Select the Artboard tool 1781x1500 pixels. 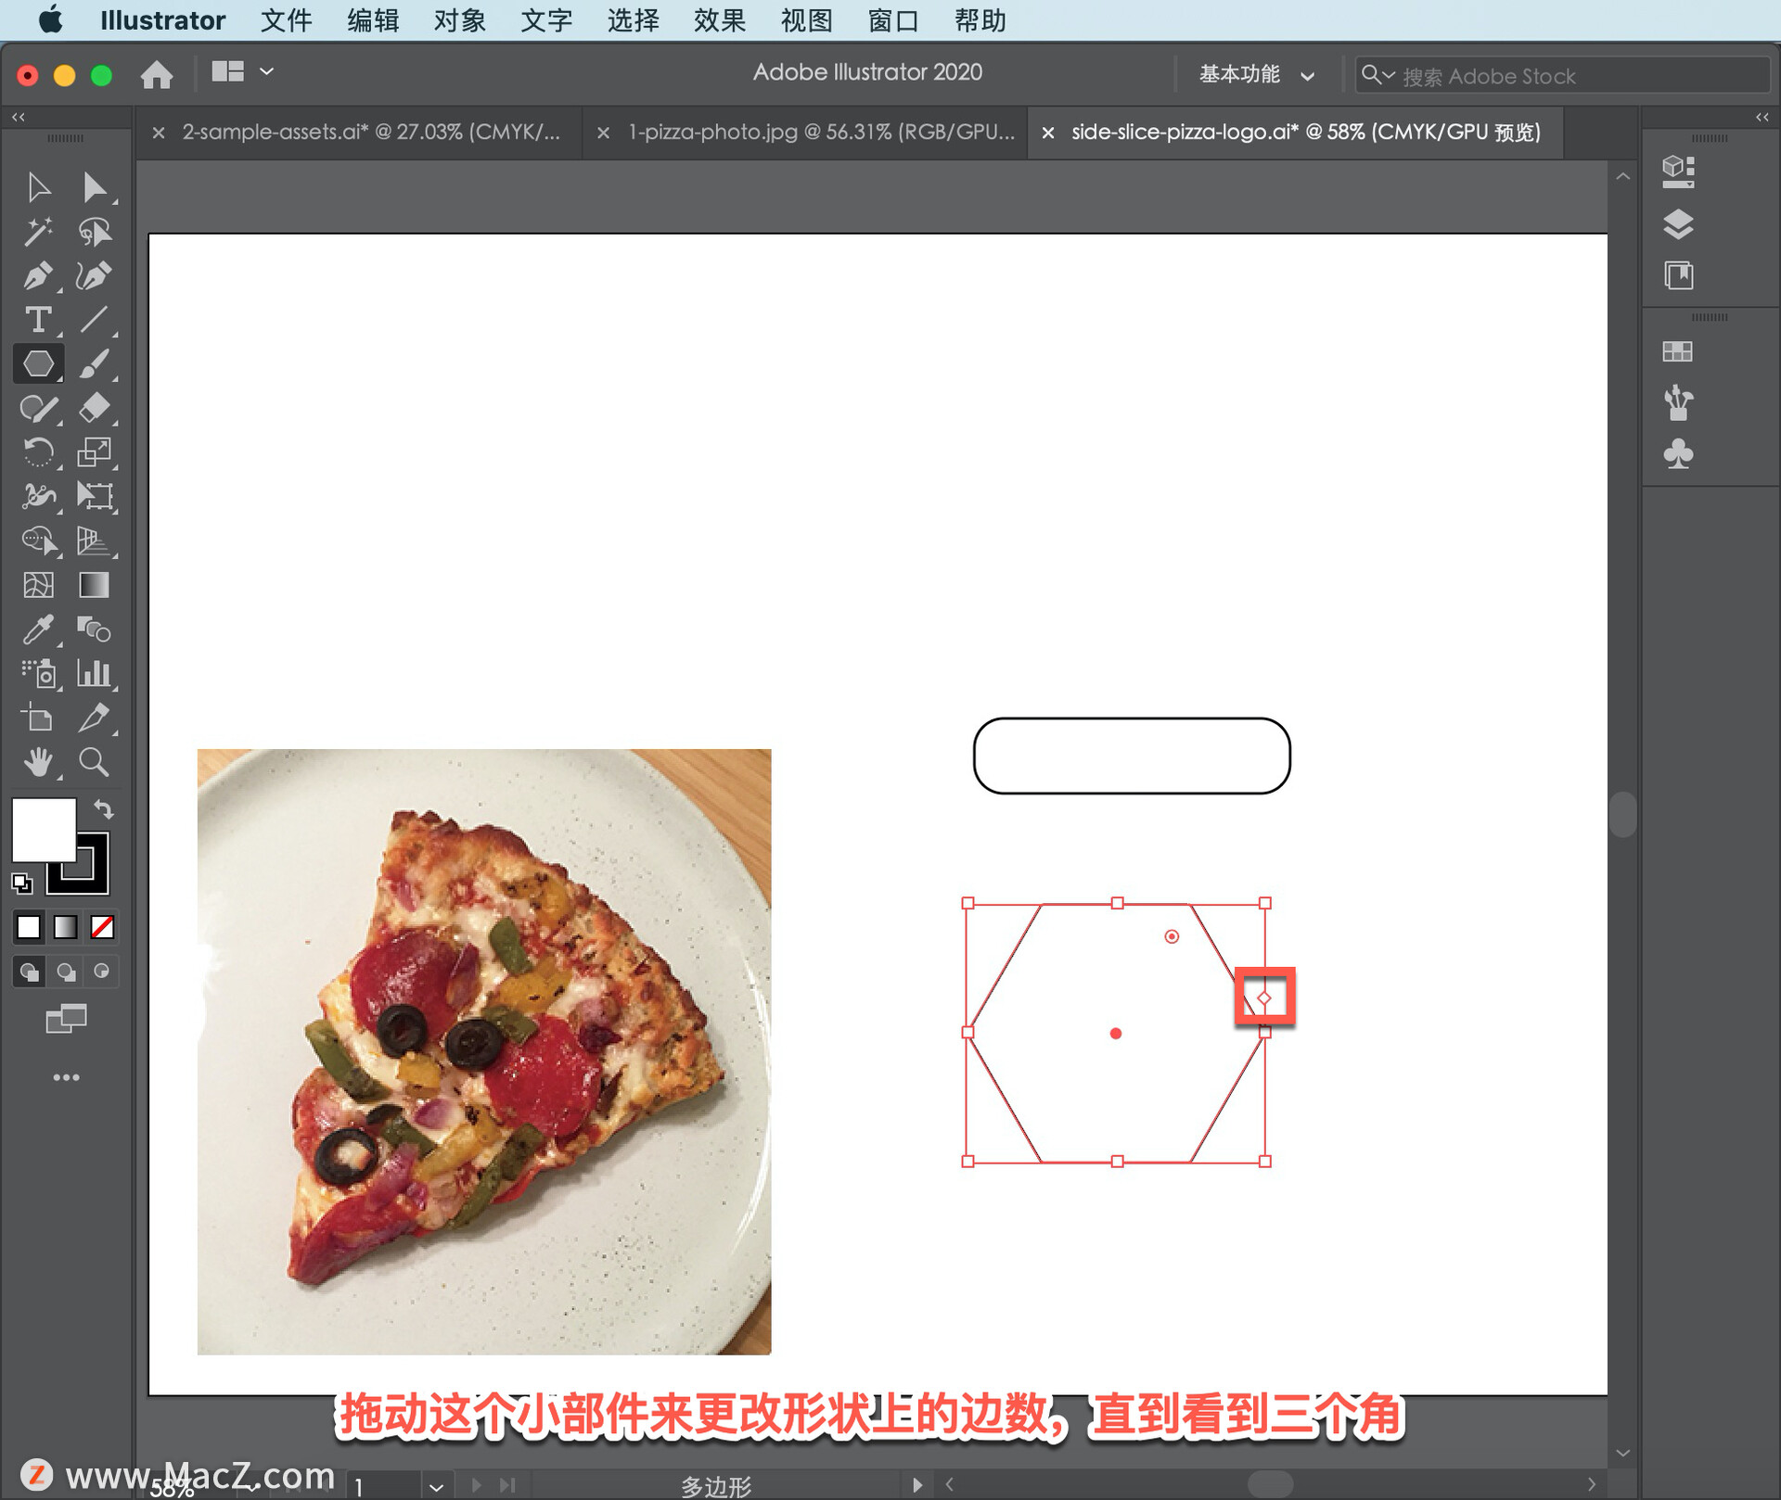tap(38, 718)
